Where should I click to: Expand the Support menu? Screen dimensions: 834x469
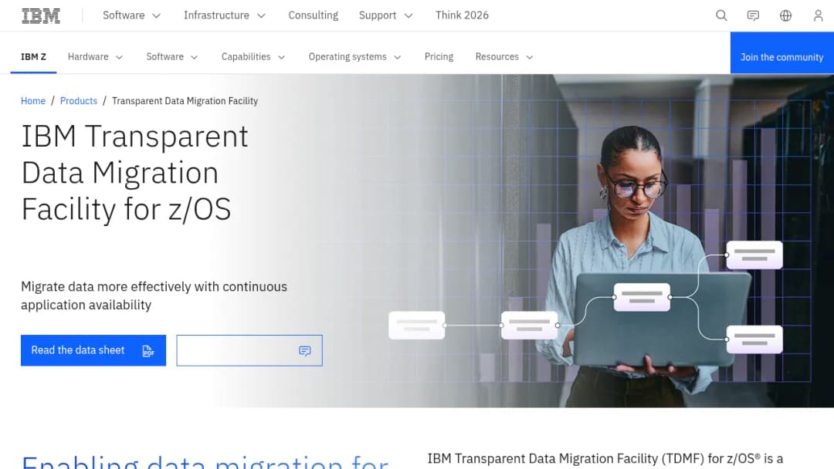tap(385, 15)
